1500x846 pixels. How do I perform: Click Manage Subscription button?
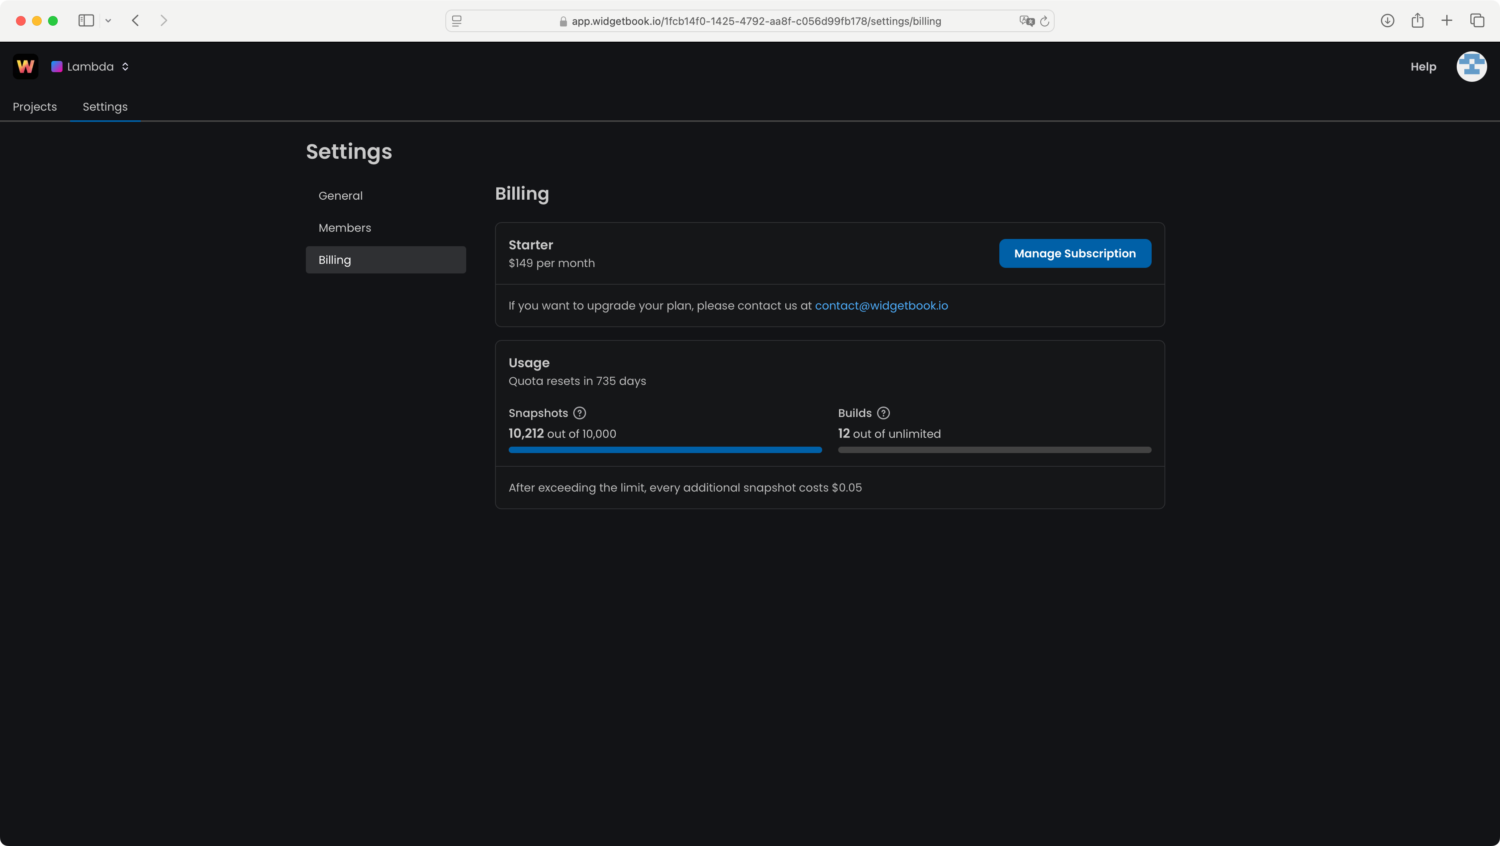pyautogui.click(x=1074, y=253)
